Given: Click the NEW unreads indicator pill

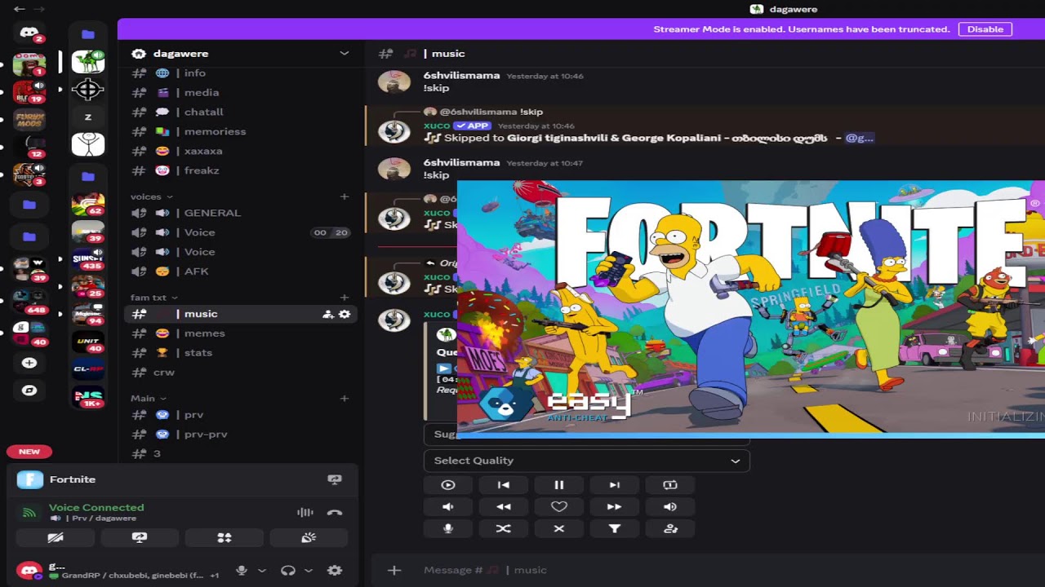Looking at the screenshot, I should click(x=29, y=452).
